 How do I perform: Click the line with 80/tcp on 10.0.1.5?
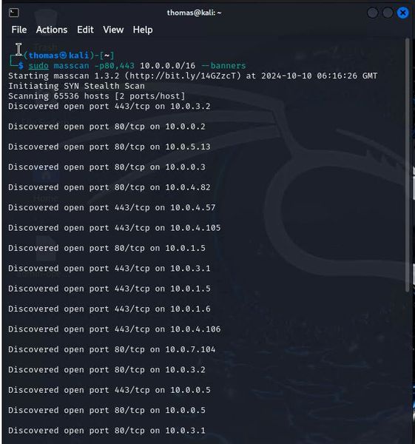pyautogui.click(x=107, y=248)
